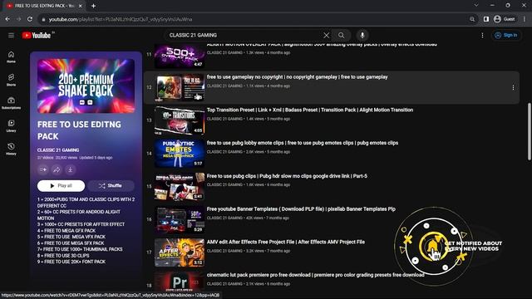
Task: Open free to use gameplay video thumbnail
Action: click(x=180, y=88)
